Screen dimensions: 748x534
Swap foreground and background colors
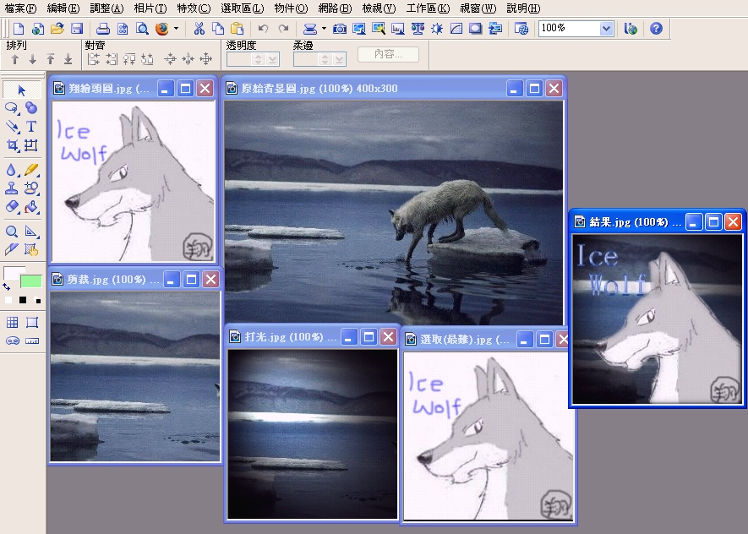point(7,286)
